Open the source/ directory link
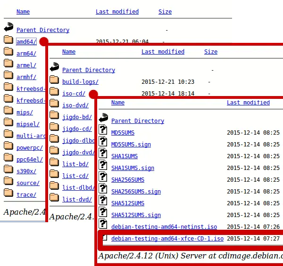Image resolution: width=283 pixels, height=266 pixels. pos(28,183)
